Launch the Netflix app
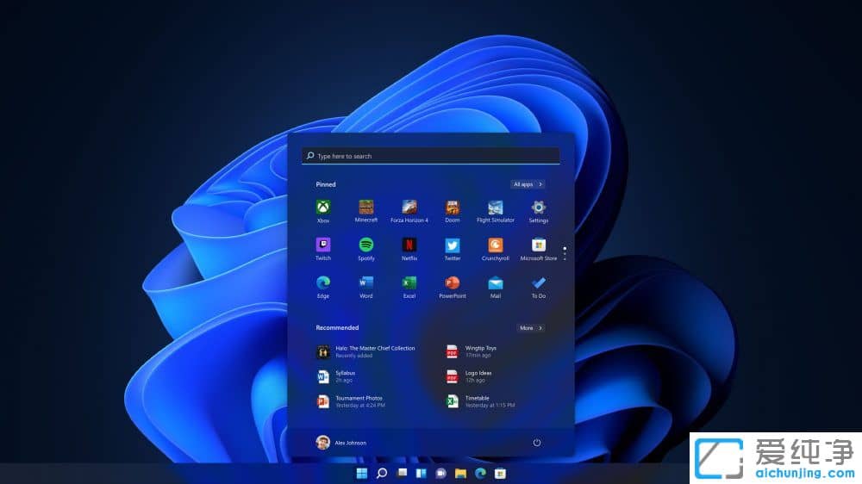The height and width of the screenshot is (484, 862). pos(409,246)
